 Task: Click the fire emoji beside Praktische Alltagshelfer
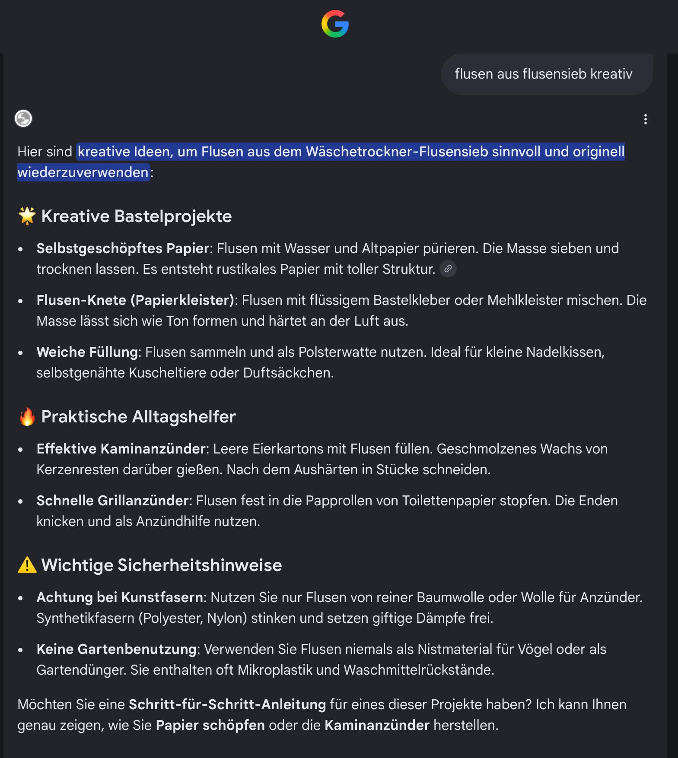(27, 417)
